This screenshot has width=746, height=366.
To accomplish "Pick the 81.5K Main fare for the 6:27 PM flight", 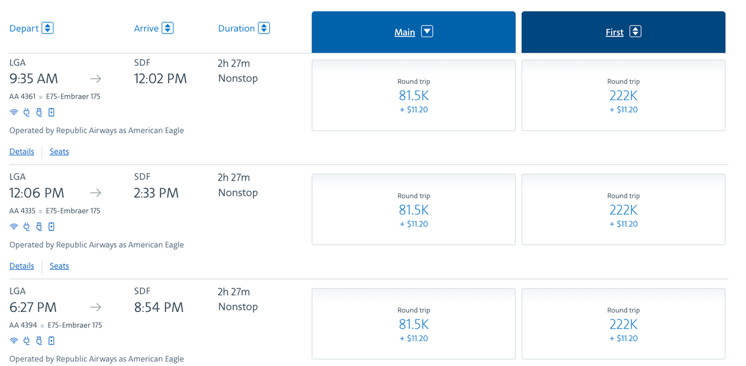I will click(x=413, y=324).
